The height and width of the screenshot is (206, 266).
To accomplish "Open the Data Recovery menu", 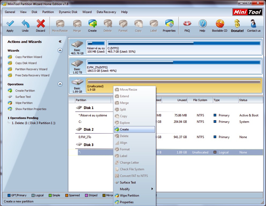I will tap(106, 12).
